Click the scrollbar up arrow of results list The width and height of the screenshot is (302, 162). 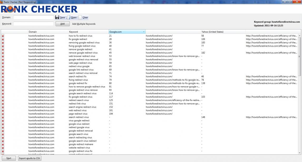(x=299, y=36)
